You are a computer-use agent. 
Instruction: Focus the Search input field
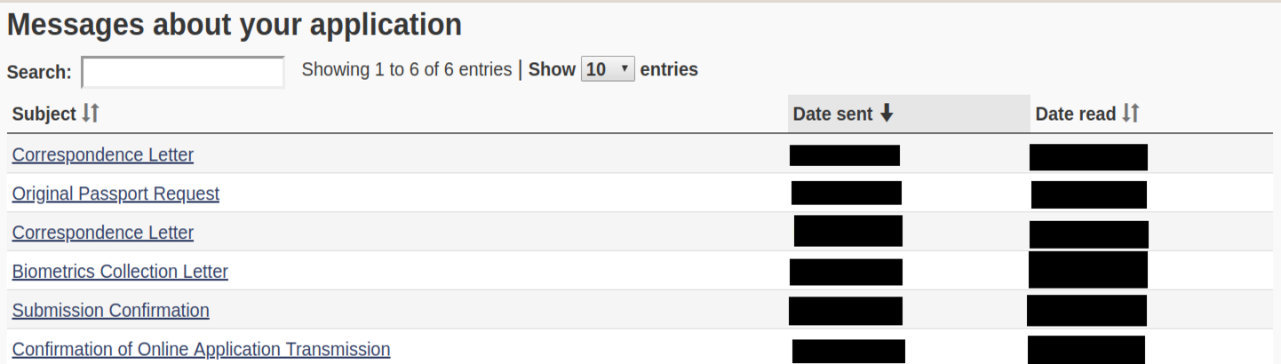coord(183,72)
